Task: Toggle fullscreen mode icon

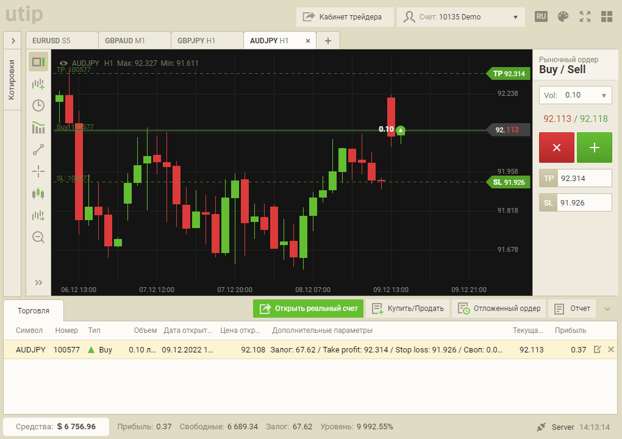Action: tap(585, 16)
